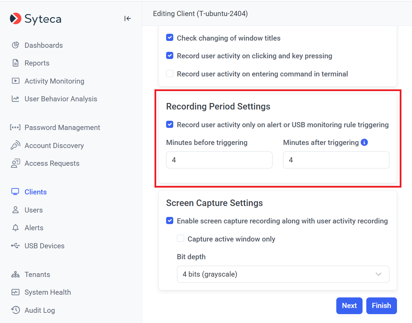Open the Bit depth dropdown

tap(283, 274)
